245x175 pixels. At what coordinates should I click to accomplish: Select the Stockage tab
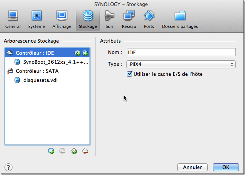tap(88, 20)
